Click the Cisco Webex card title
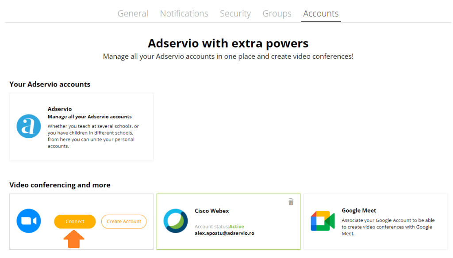The height and width of the screenshot is (258, 453). click(212, 211)
